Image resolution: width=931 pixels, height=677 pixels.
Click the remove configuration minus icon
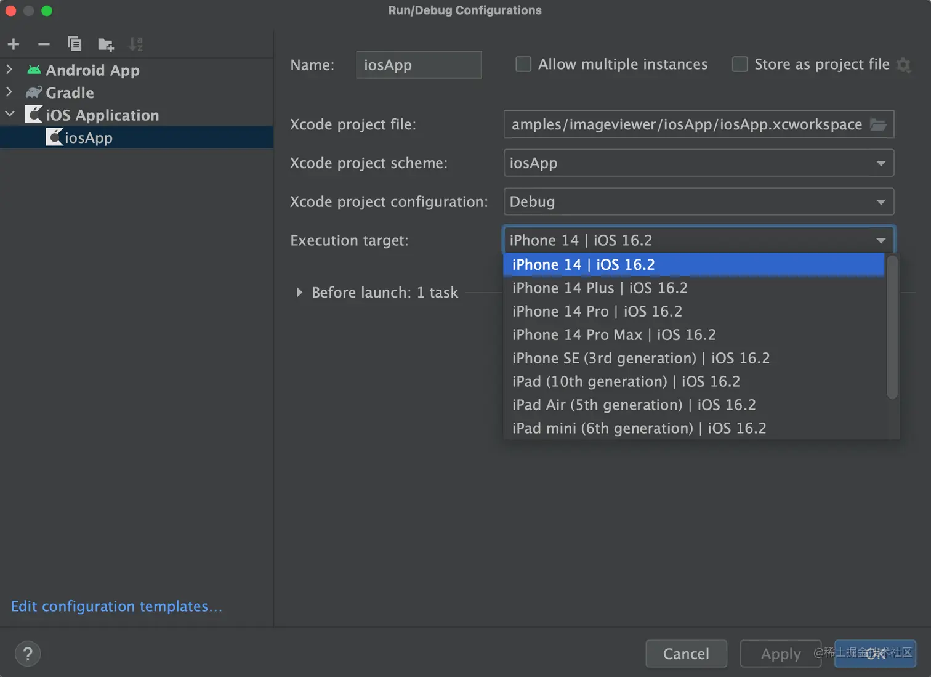44,44
